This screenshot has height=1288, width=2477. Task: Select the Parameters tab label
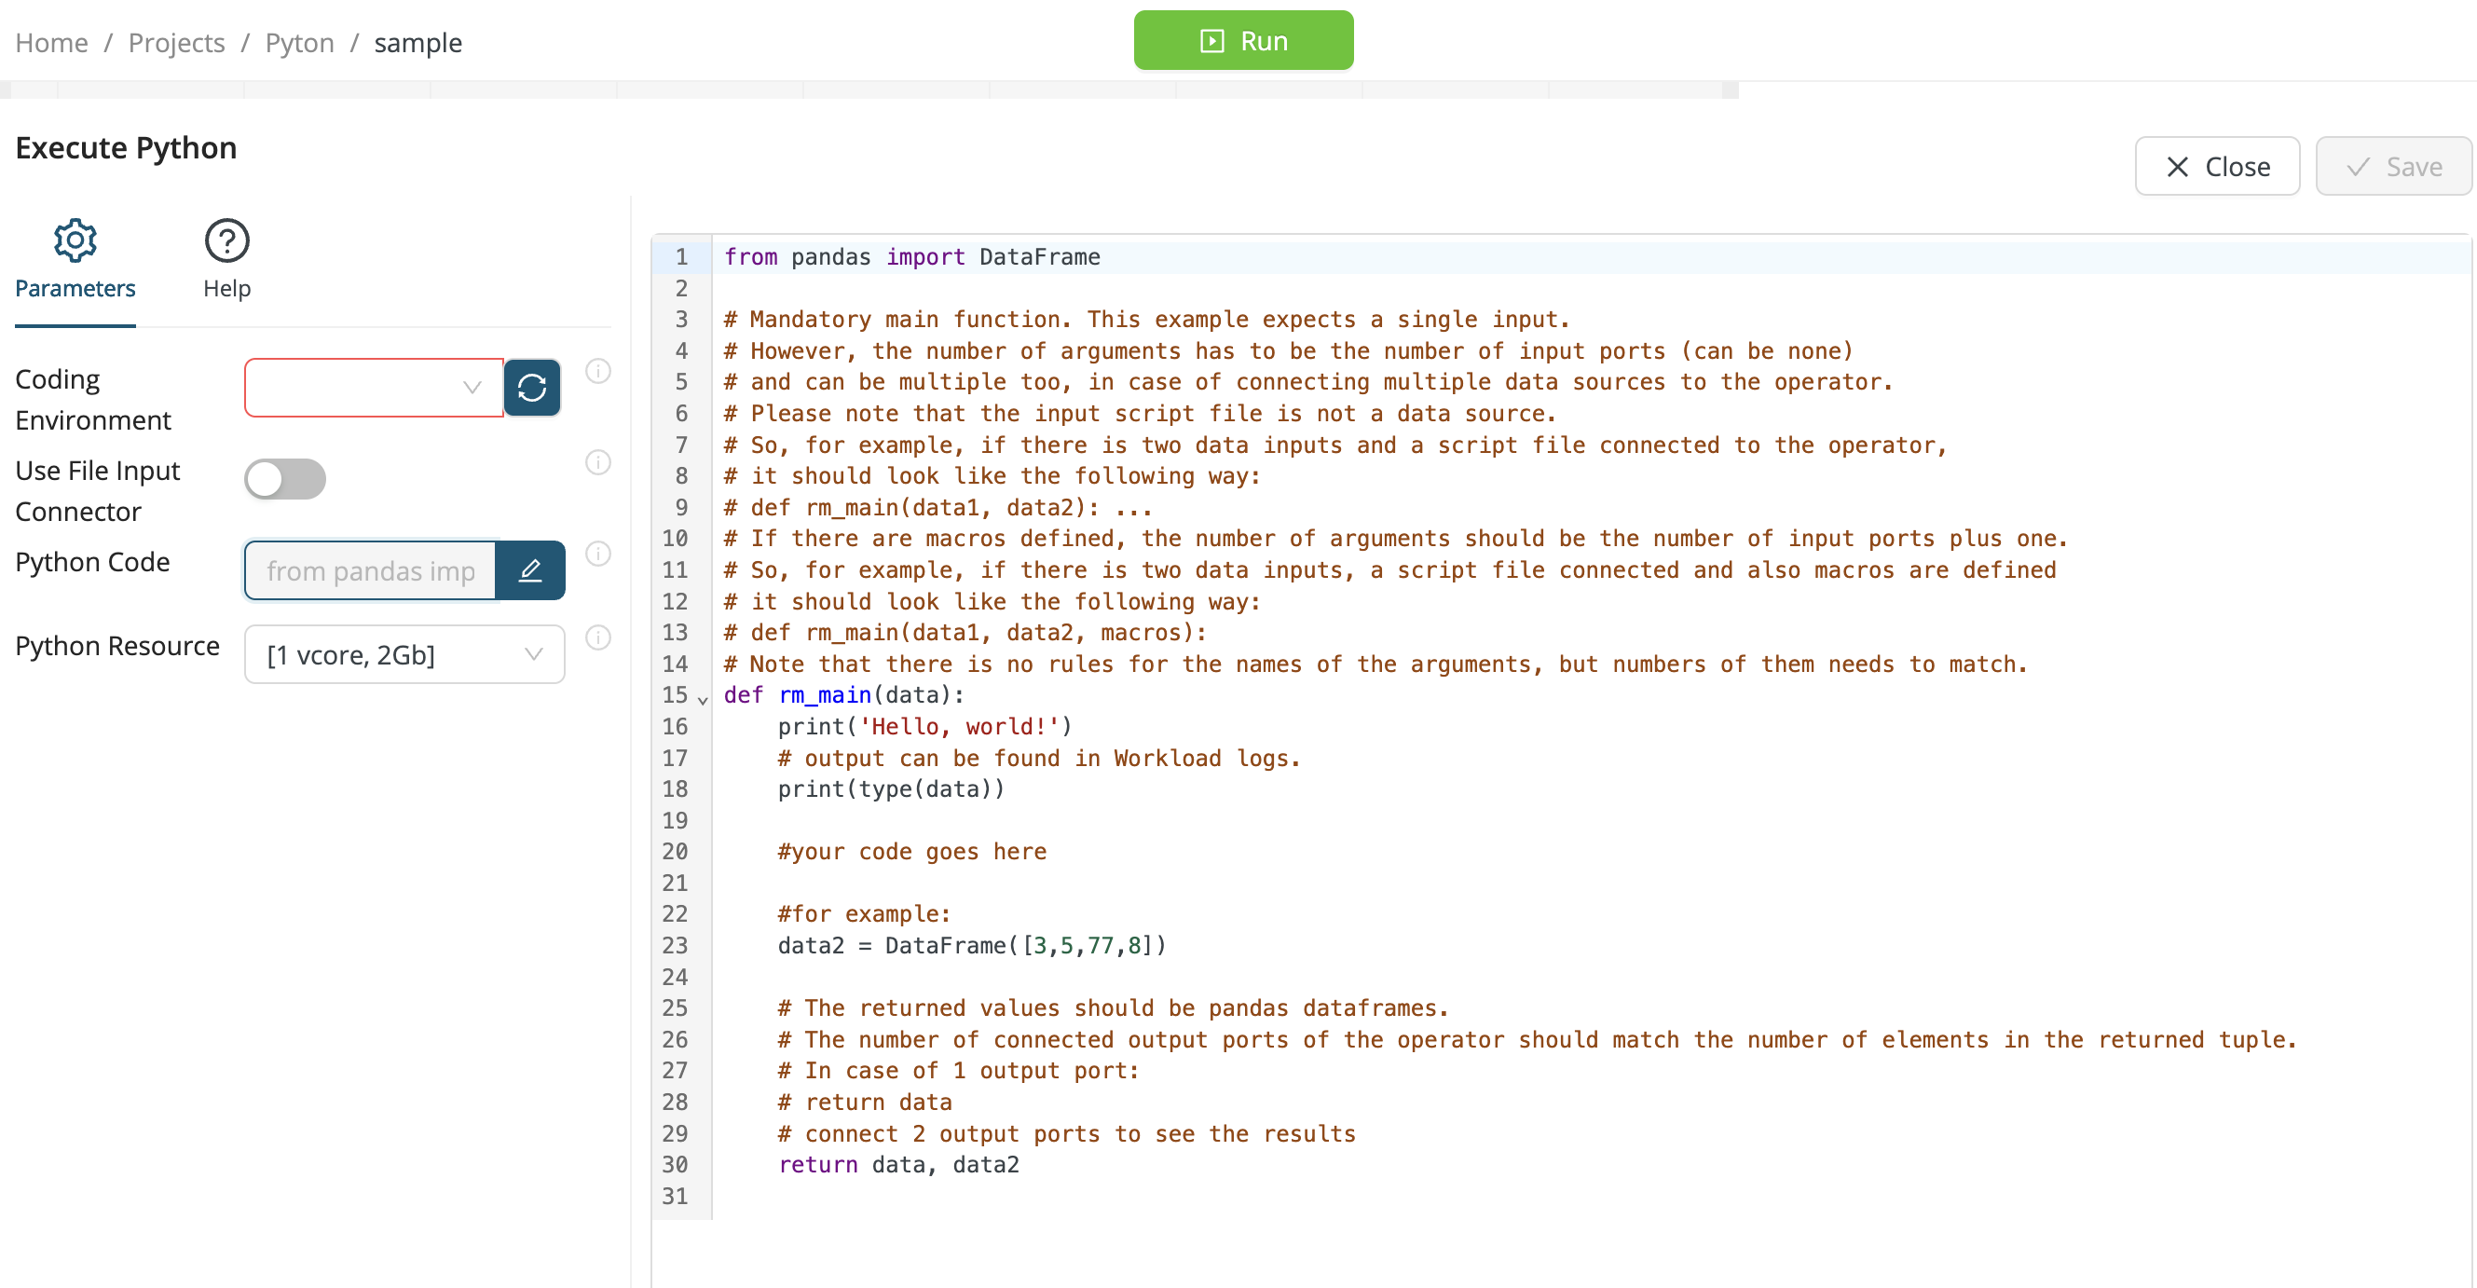[x=75, y=289]
